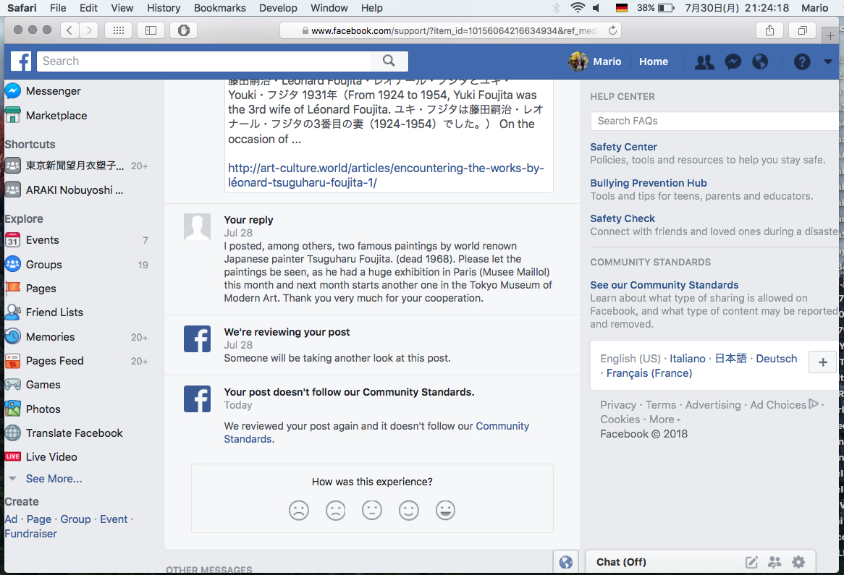
Task: Show all tabs overview button
Action: tap(802, 30)
